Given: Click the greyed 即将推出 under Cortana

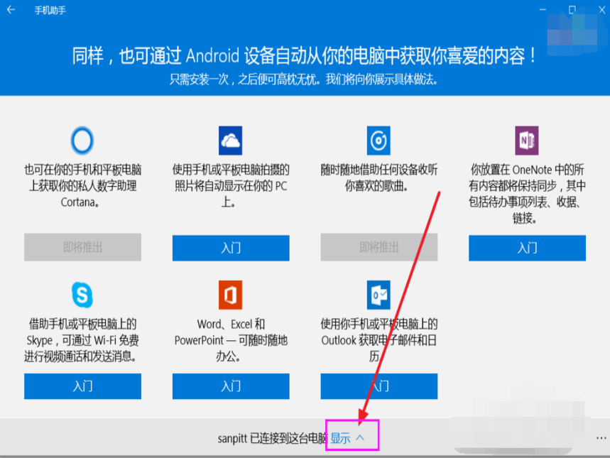Looking at the screenshot, I should 82,248.
